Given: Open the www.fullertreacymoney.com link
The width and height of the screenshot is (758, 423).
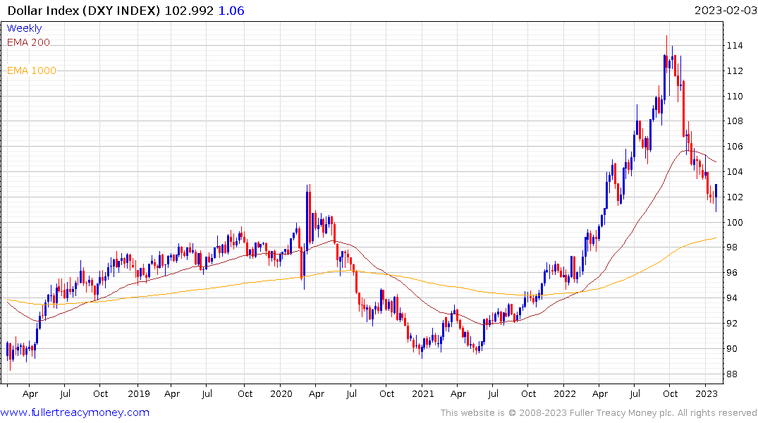Looking at the screenshot, I should pos(75,412).
